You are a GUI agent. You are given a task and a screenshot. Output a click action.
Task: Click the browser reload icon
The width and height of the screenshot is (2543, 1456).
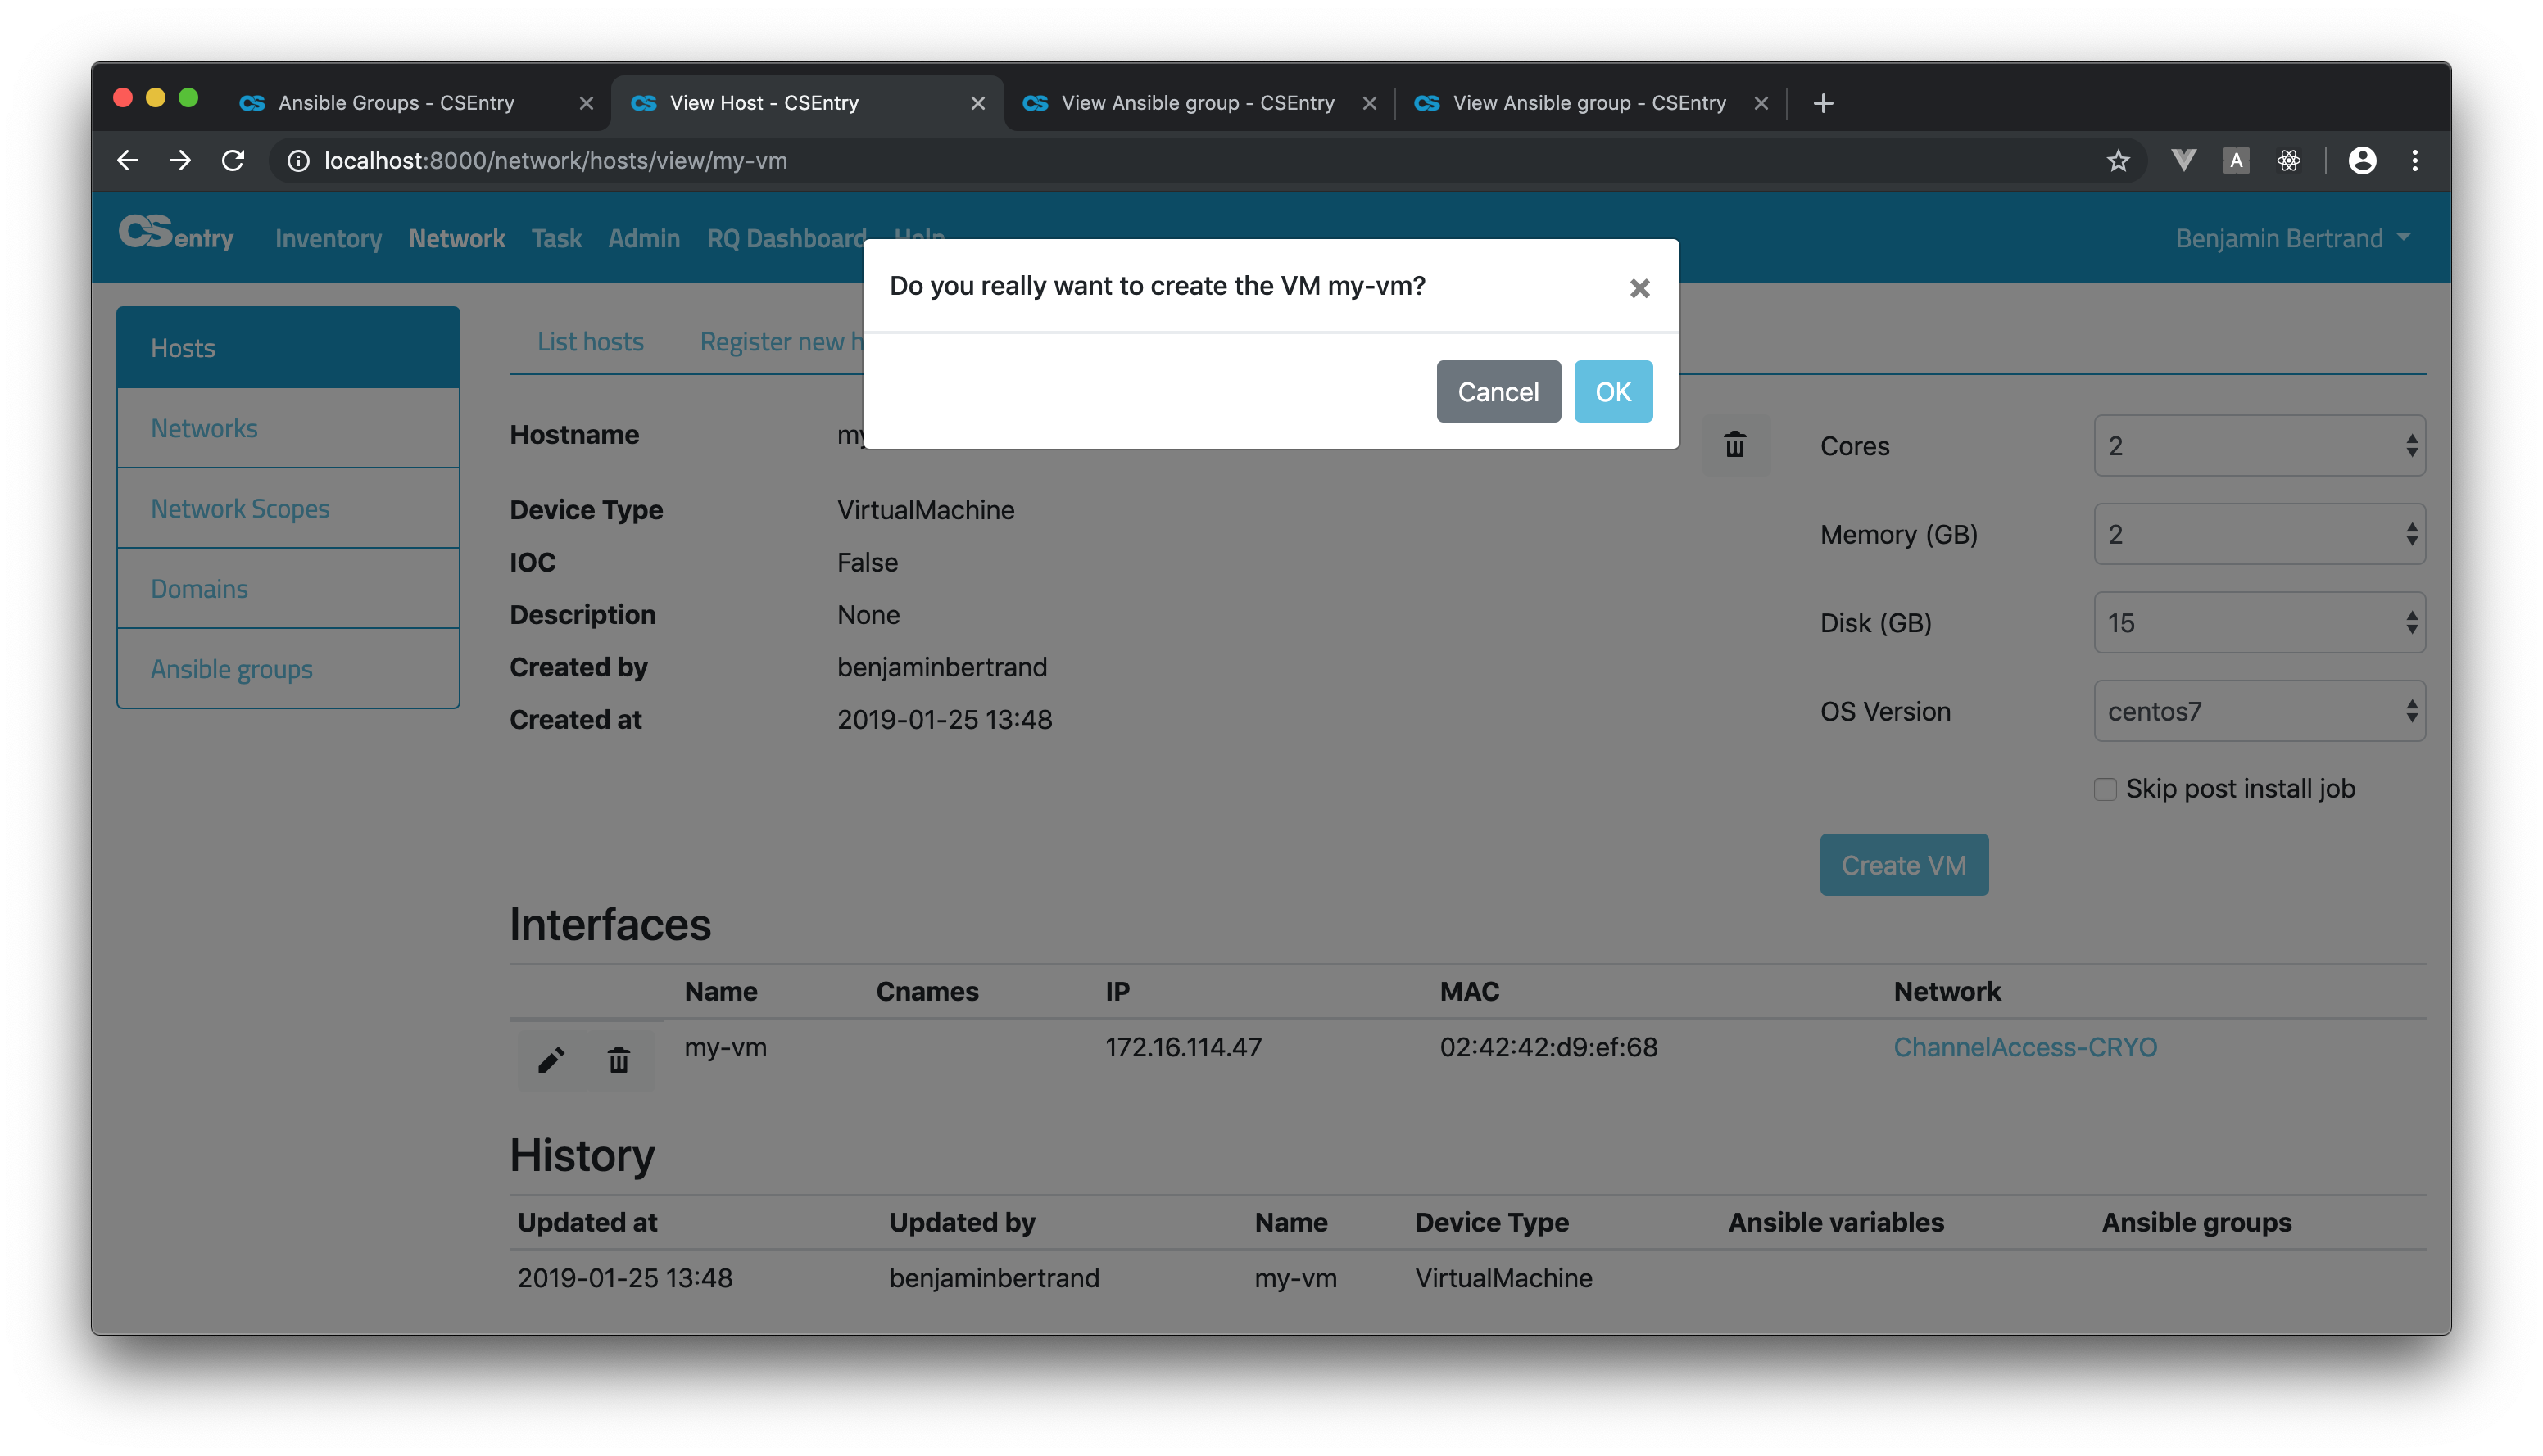(x=233, y=161)
